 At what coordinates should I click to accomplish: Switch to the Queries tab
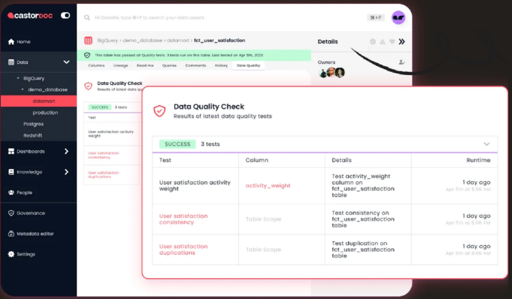click(169, 65)
